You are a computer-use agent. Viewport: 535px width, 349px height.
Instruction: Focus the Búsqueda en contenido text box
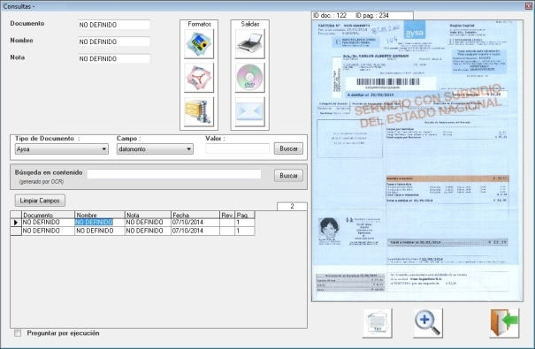[174, 174]
